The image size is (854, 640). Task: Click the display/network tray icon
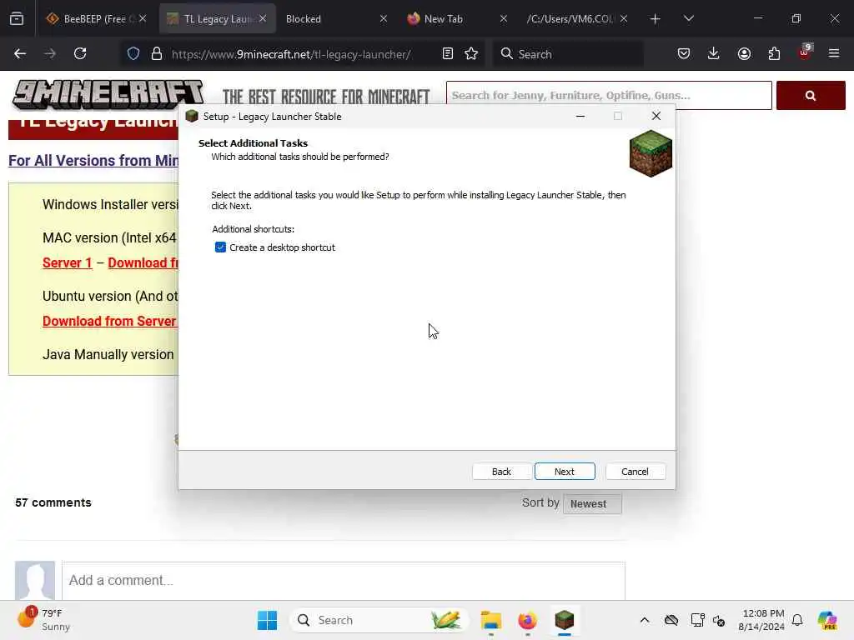697,620
